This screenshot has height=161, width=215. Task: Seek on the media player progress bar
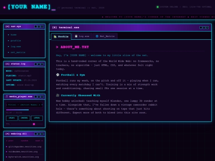24,110
